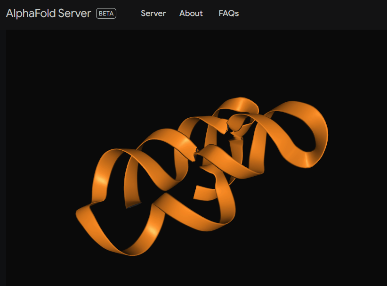Click empty black viewer area at top left
This screenshot has height=286, width=387.
47,61
